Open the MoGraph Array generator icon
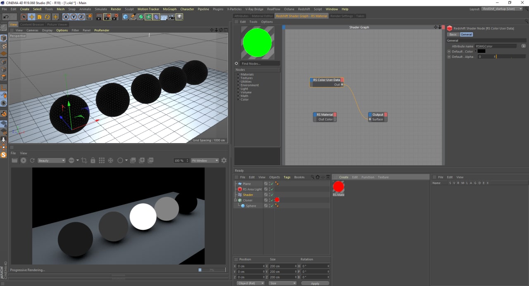The image size is (529, 286). point(148,17)
